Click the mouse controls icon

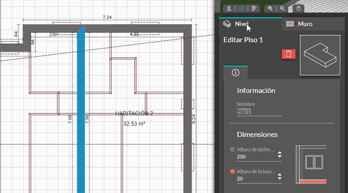pos(299,8)
